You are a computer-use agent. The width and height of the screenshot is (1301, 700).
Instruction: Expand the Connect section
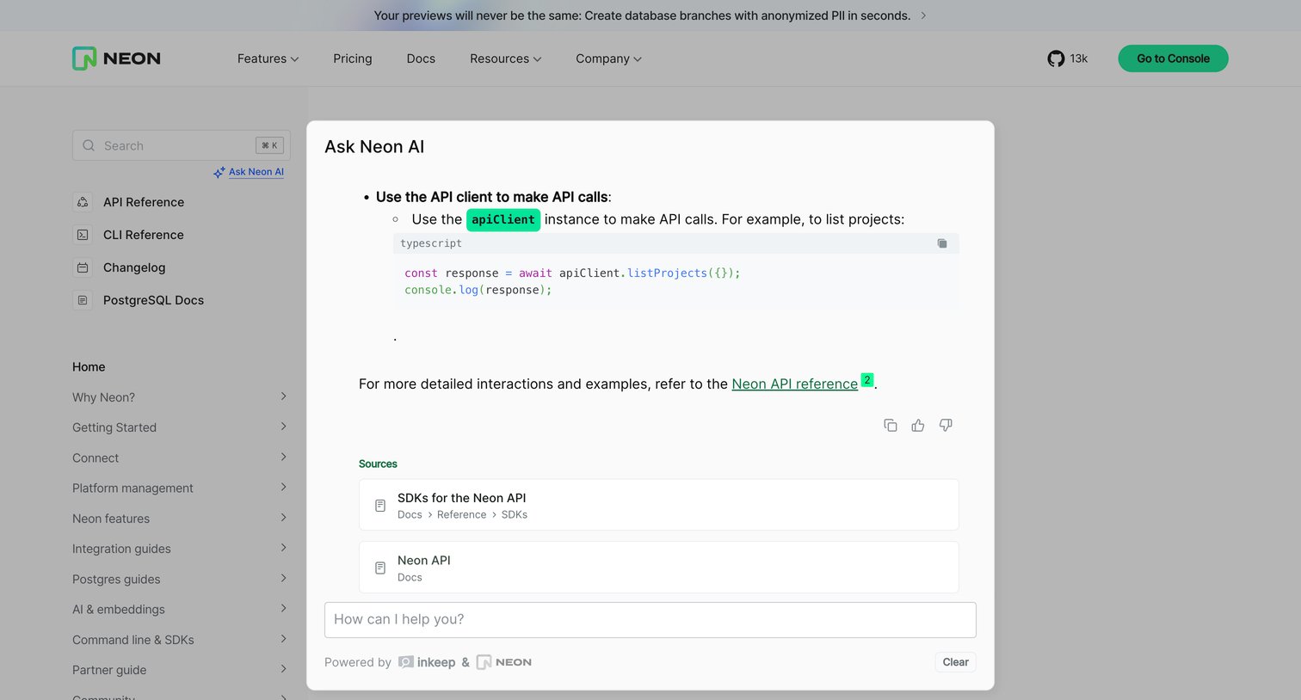click(x=283, y=457)
